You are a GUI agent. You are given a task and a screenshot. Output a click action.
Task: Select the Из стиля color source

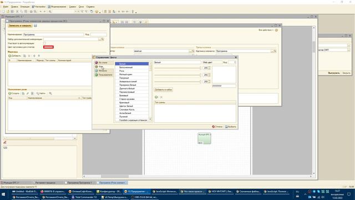[103, 62]
